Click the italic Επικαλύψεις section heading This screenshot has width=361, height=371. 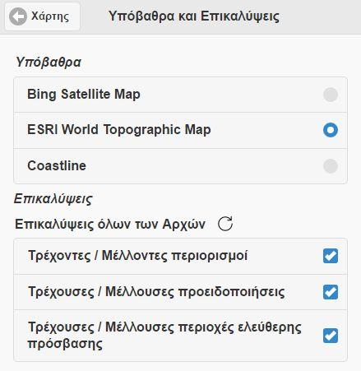pos(53,199)
